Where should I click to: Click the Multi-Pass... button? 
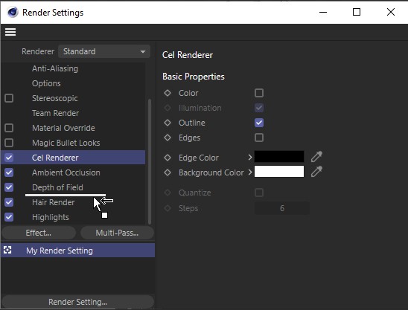click(x=117, y=233)
